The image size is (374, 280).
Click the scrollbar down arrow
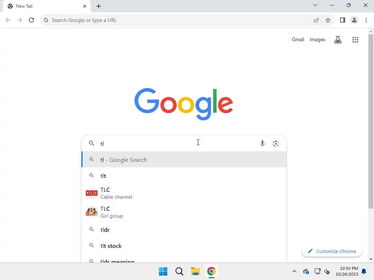371,259
